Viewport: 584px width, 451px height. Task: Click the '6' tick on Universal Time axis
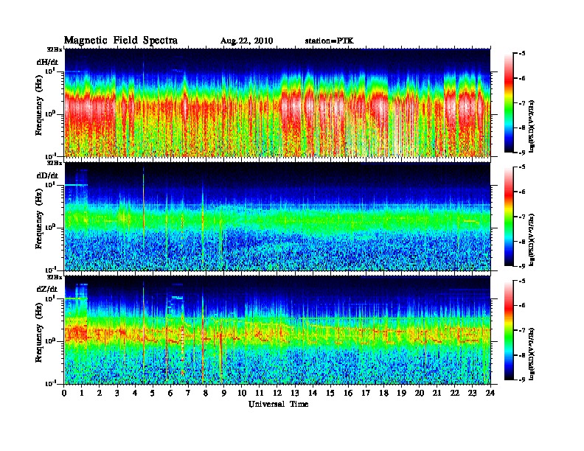170,394
